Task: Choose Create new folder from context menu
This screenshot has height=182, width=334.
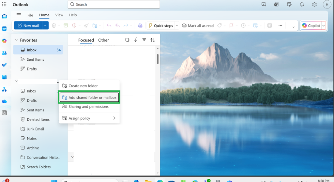Action: coord(89,86)
